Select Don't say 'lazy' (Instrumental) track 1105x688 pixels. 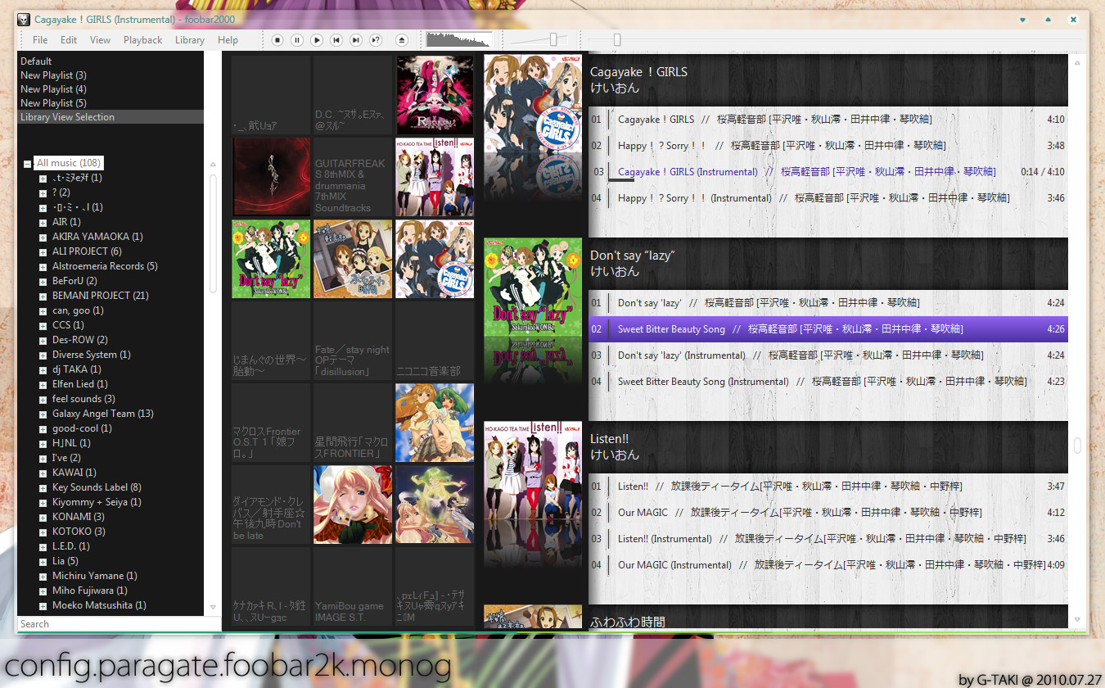tap(828, 355)
